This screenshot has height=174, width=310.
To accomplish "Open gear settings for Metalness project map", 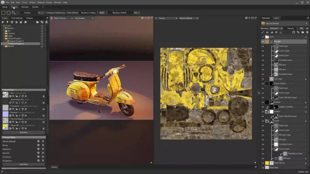I will click(x=38, y=149).
